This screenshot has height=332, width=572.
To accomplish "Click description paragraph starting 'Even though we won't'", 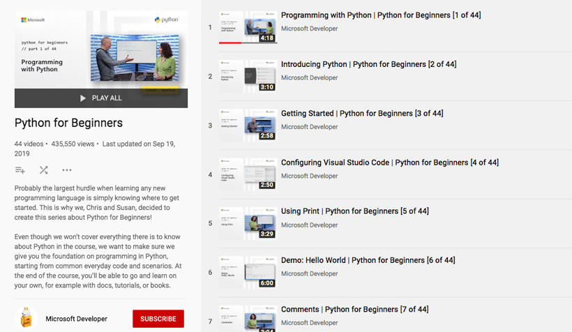I will tap(98, 262).
